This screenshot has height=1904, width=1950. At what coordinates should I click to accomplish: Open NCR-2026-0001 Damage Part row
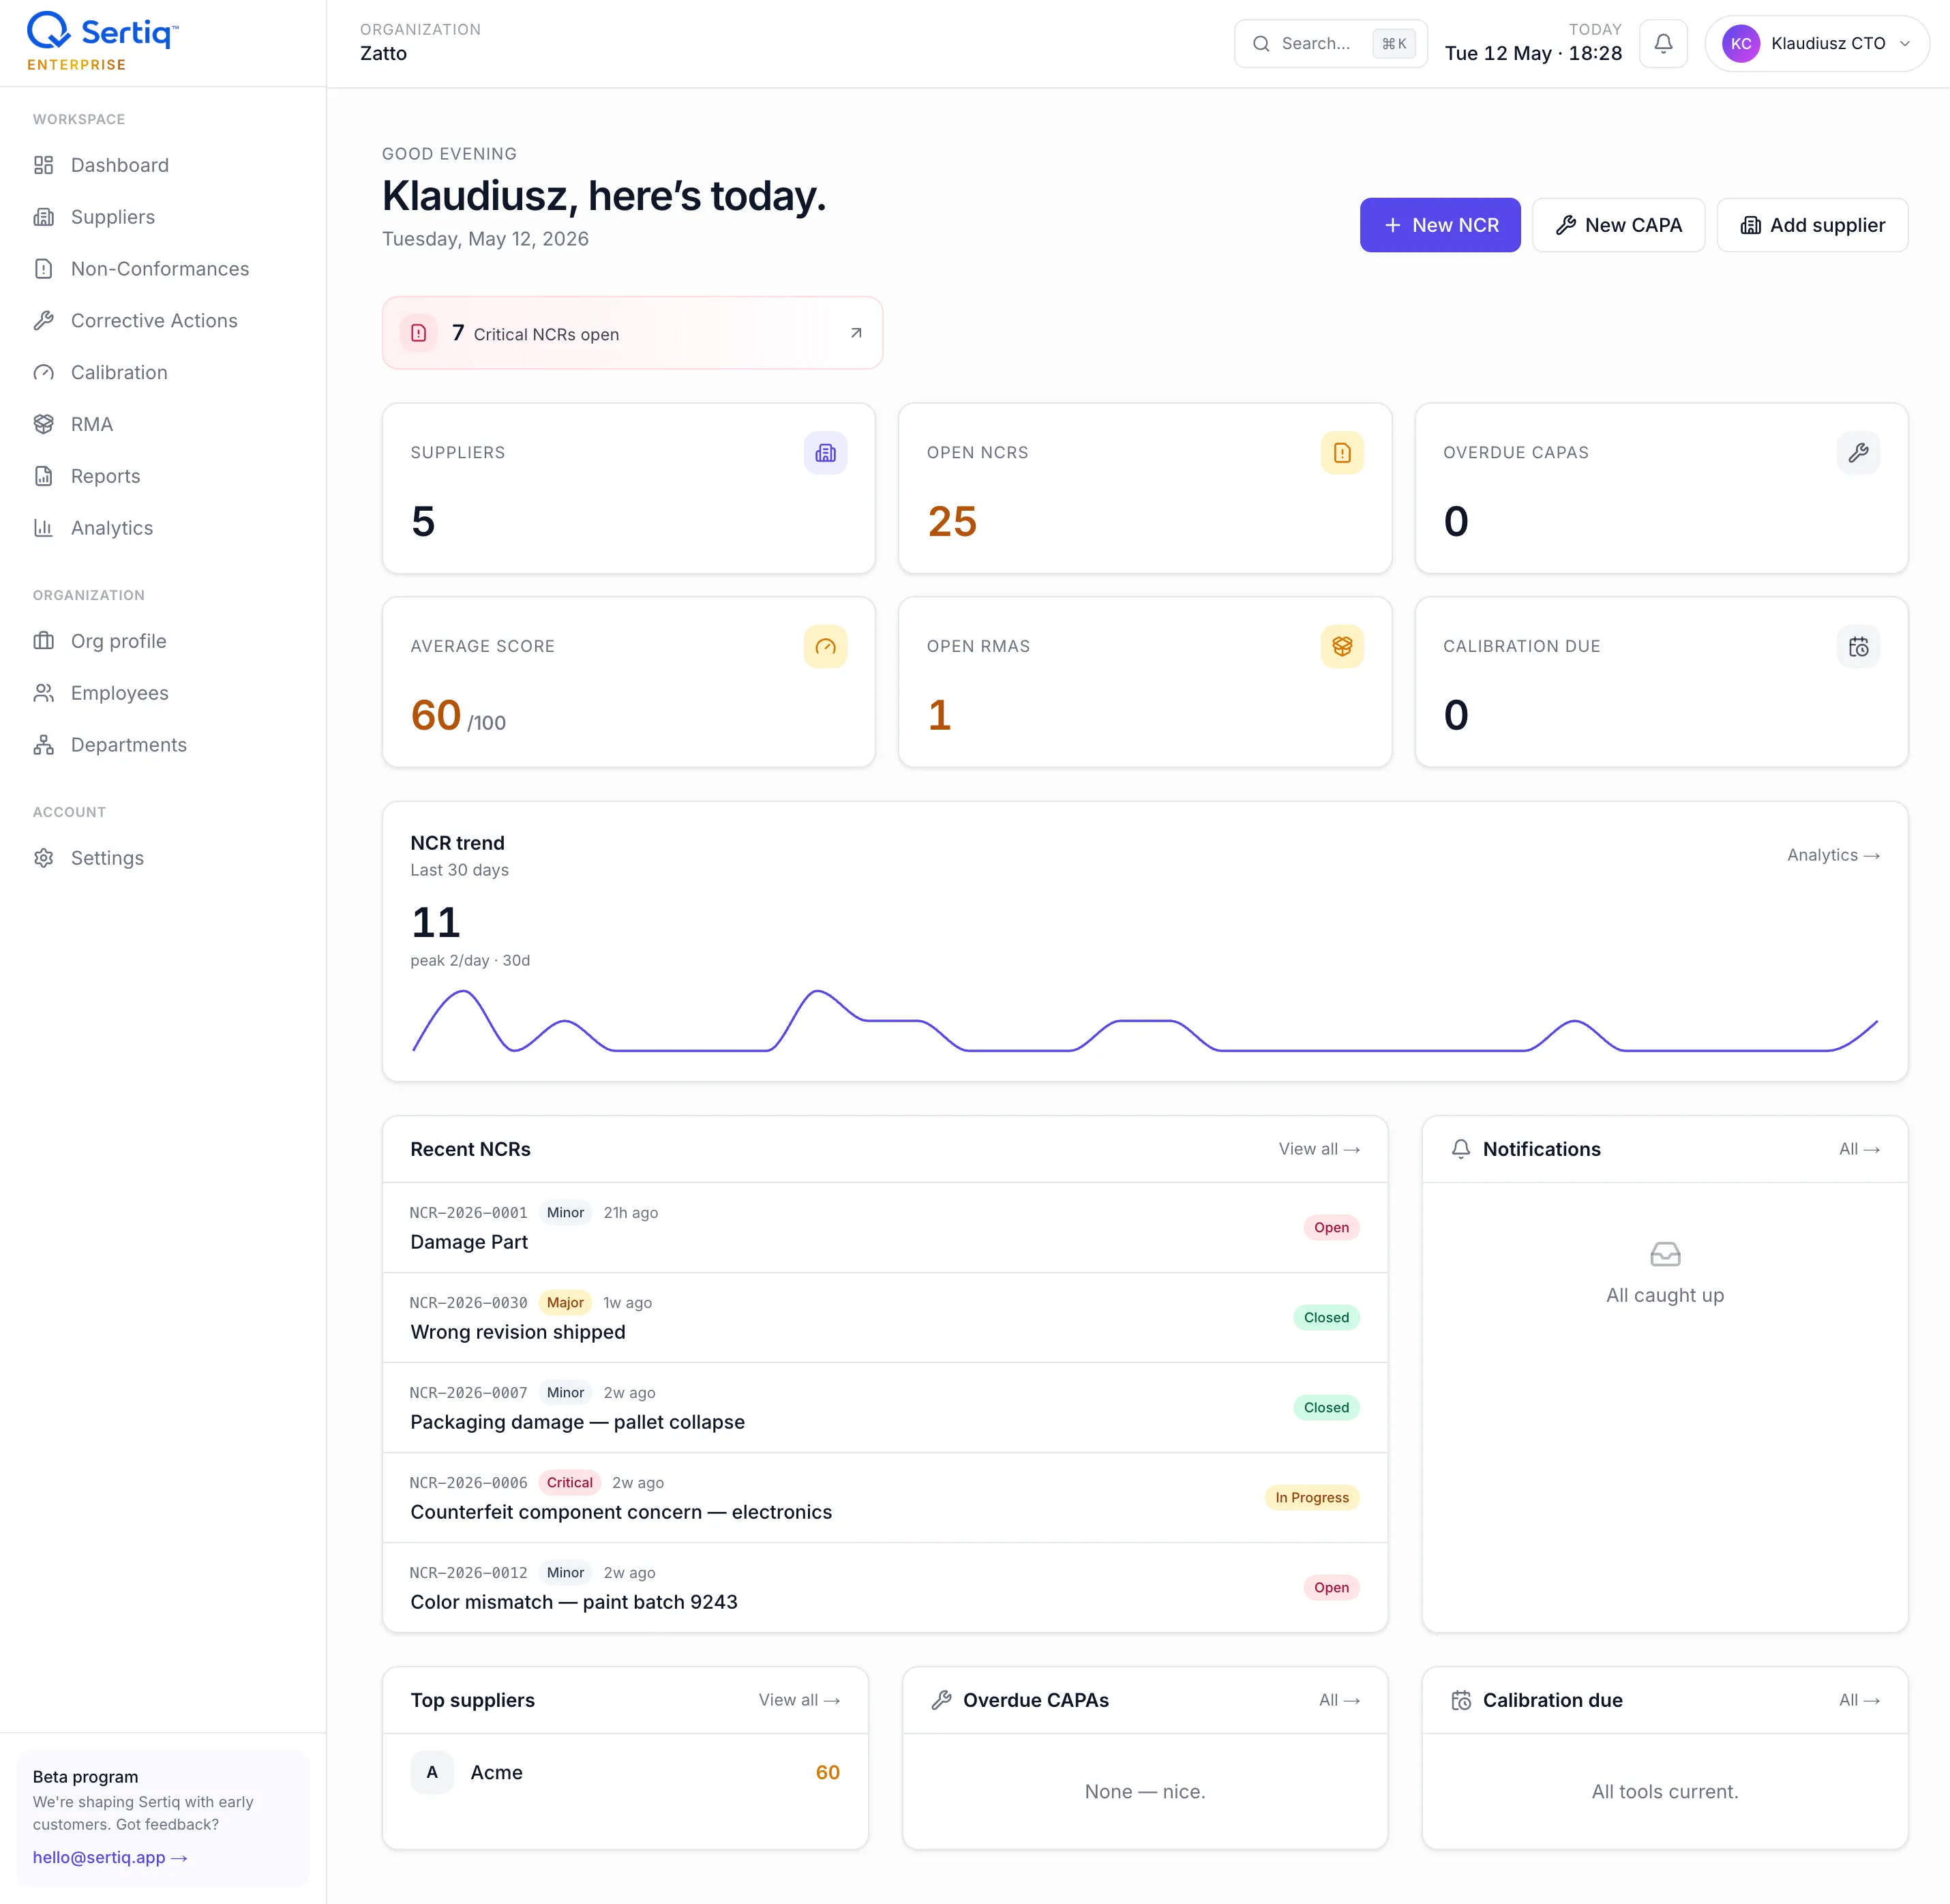(x=885, y=1227)
